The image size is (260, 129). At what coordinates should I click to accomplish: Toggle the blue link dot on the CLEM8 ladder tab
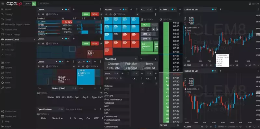point(172,10)
